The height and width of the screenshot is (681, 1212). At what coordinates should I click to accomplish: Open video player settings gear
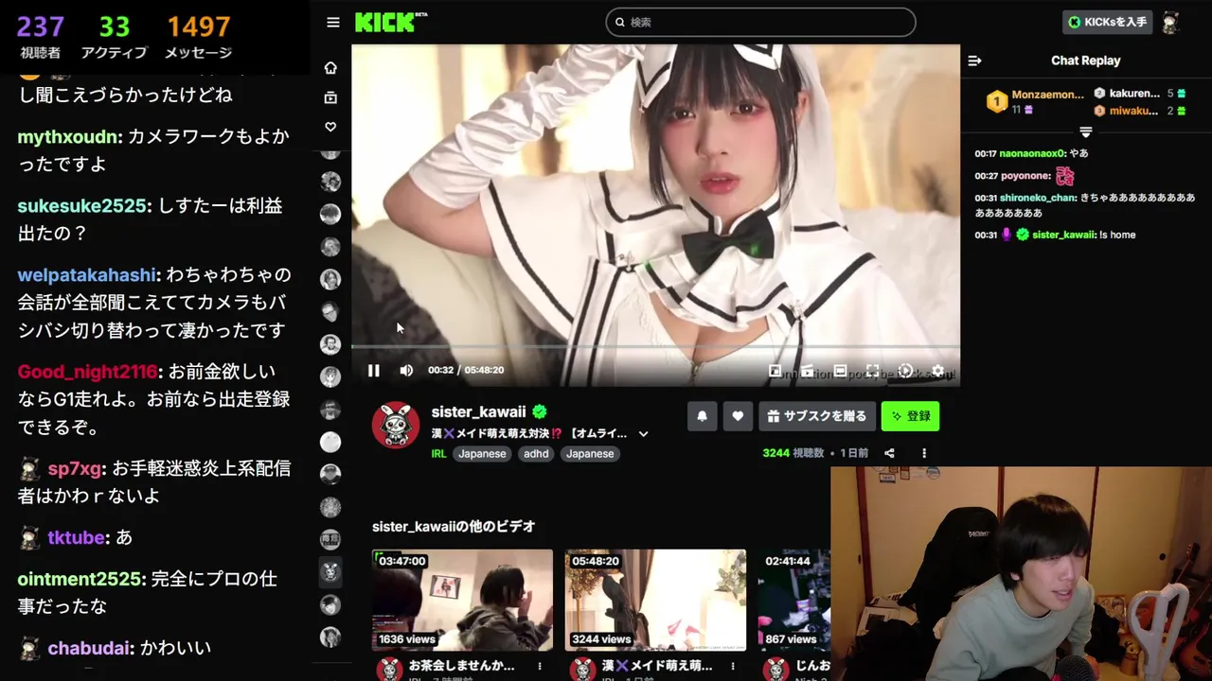pos(937,371)
